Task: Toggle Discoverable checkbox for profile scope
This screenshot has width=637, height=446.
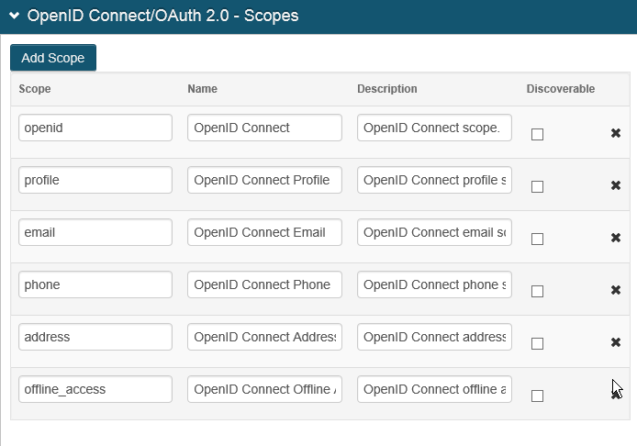Action: coord(538,186)
